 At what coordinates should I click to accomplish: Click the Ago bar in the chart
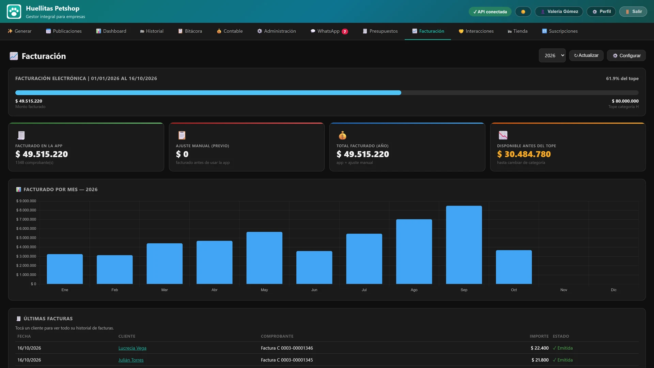pyautogui.click(x=414, y=251)
